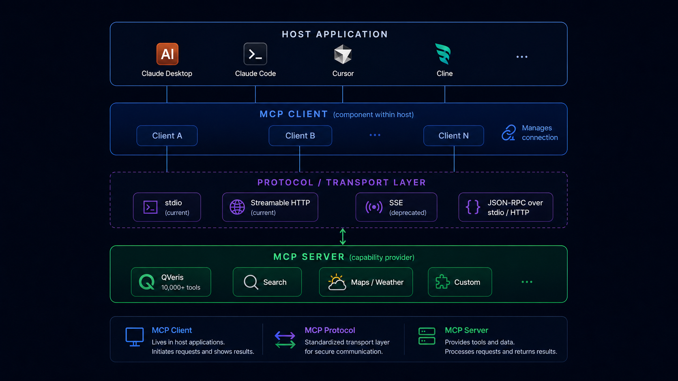
Task: Click the HOST APPLICATION heading
Action: pos(335,34)
